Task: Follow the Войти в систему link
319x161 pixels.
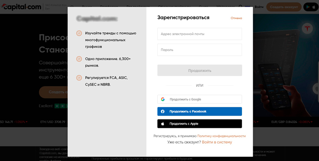Action: pyautogui.click(x=217, y=142)
